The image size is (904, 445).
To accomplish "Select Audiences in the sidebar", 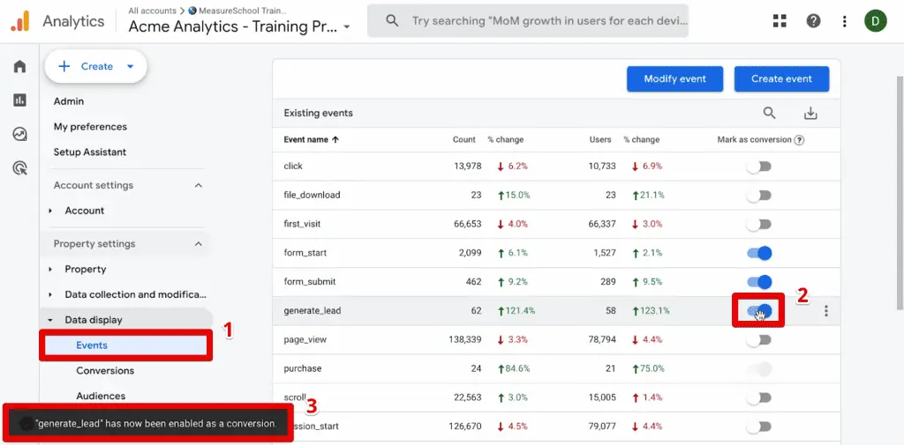I will pos(101,397).
